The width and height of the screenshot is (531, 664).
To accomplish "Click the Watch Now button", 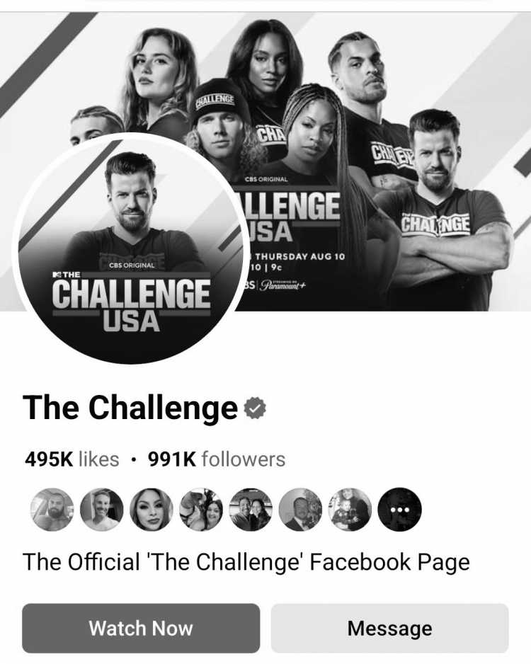I will [x=141, y=628].
